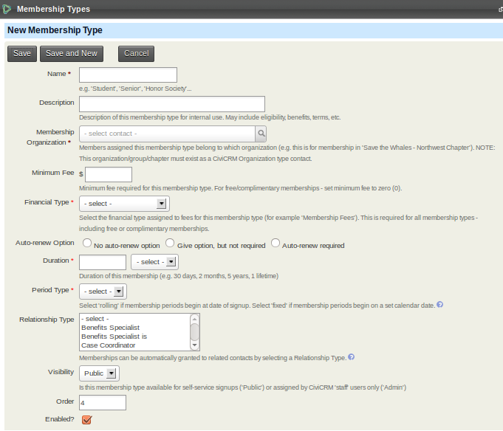Click the Save button
The image size is (503, 431).
point(22,54)
